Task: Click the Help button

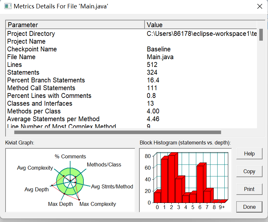Action: click(x=249, y=153)
